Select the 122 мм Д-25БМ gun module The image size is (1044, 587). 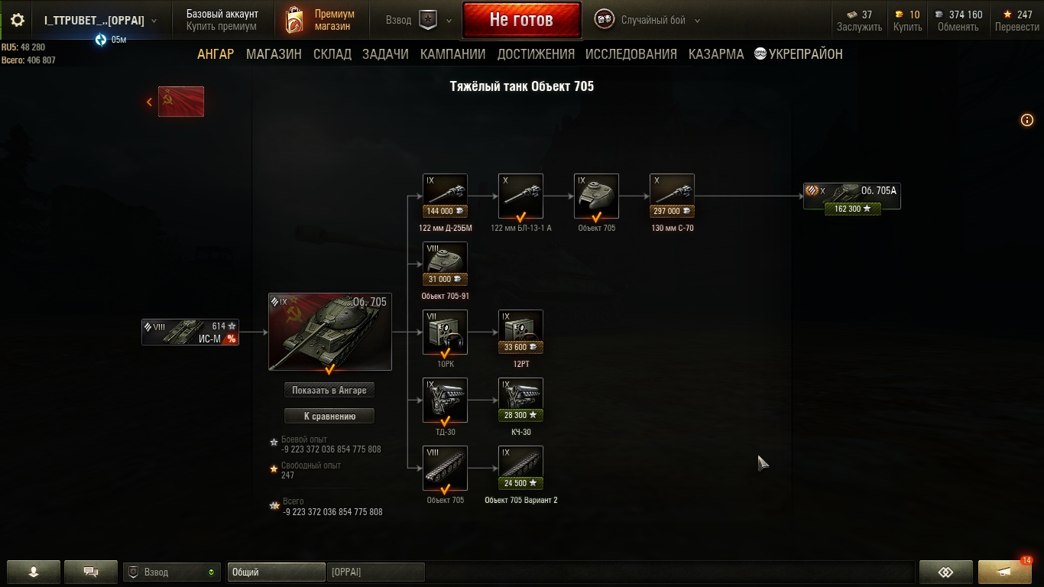pos(445,196)
